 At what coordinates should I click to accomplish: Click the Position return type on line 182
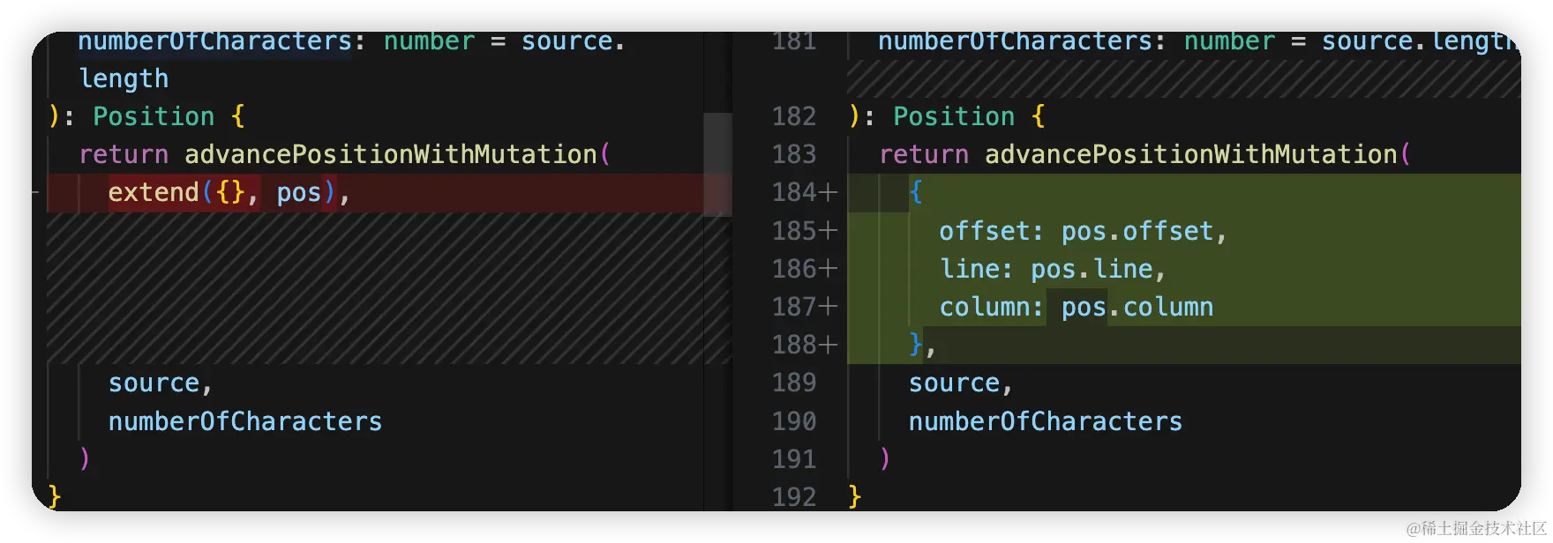tap(954, 116)
